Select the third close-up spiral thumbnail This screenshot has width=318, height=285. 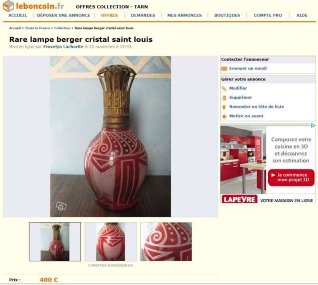(166, 242)
